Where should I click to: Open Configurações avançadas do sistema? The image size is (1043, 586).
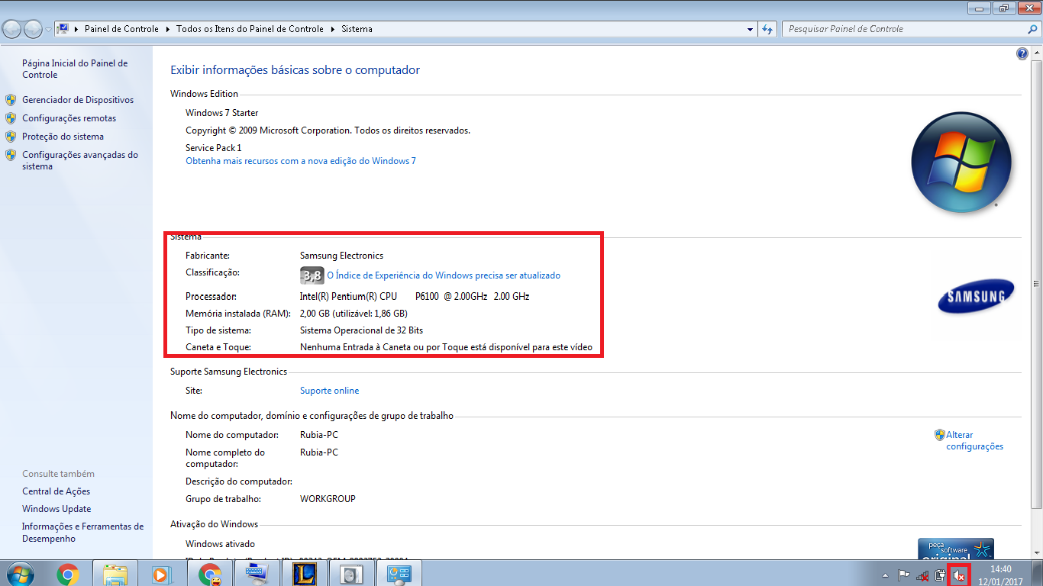click(x=79, y=160)
